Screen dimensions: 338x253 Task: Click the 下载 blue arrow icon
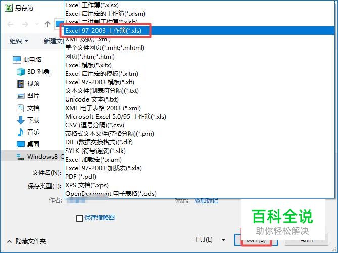(x=21, y=120)
